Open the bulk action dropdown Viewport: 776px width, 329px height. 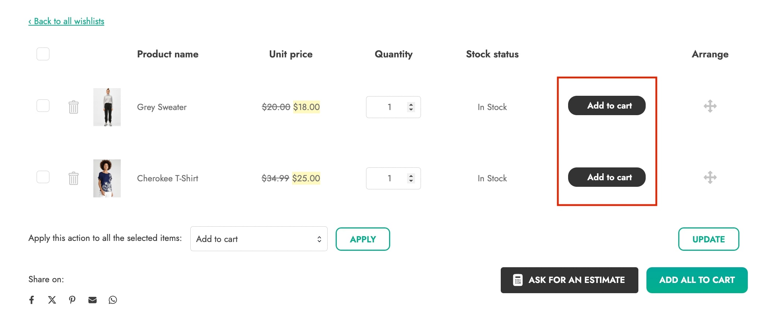click(259, 239)
